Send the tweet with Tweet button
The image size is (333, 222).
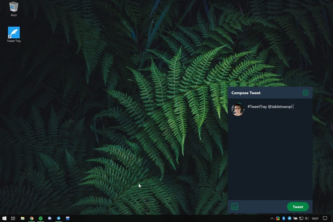(x=298, y=207)
